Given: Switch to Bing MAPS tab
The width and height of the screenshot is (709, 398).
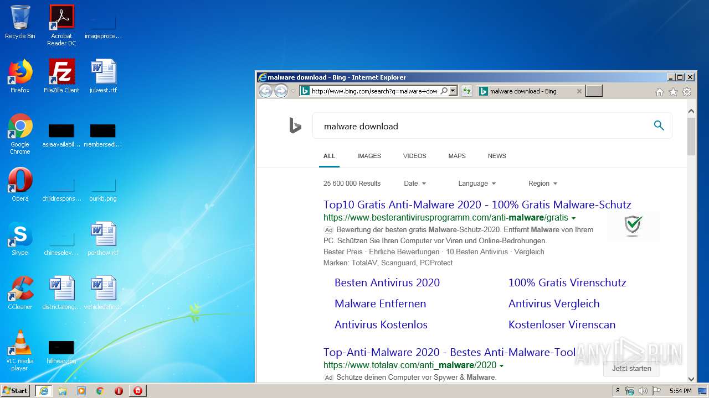Looking at the screenshot, I should [457, 156].
